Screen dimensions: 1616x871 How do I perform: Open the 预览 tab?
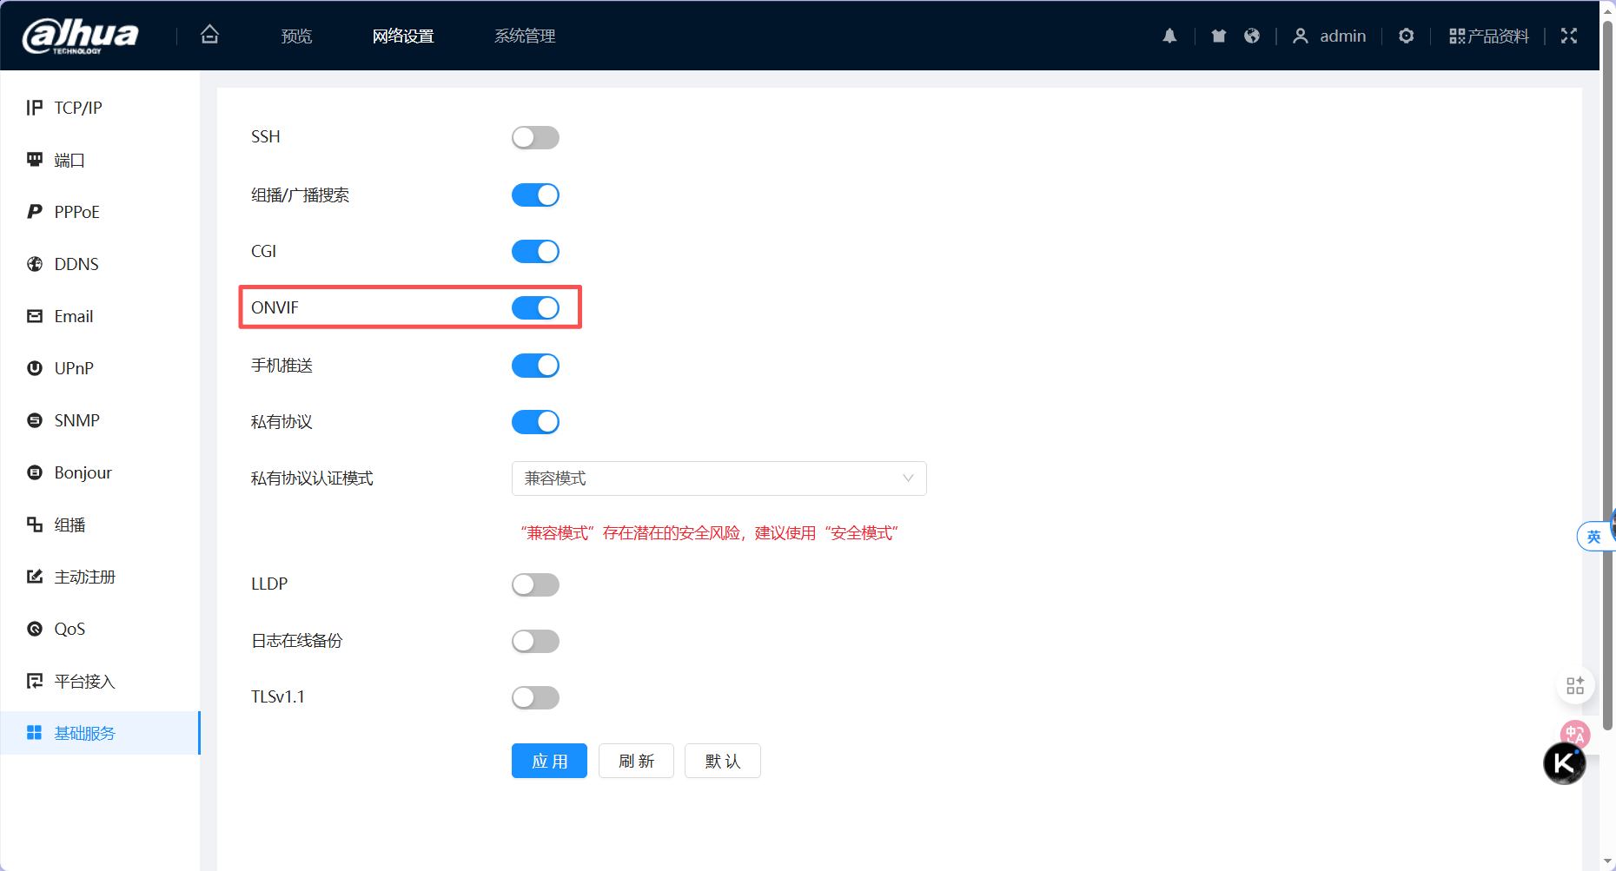coord(296,36)
